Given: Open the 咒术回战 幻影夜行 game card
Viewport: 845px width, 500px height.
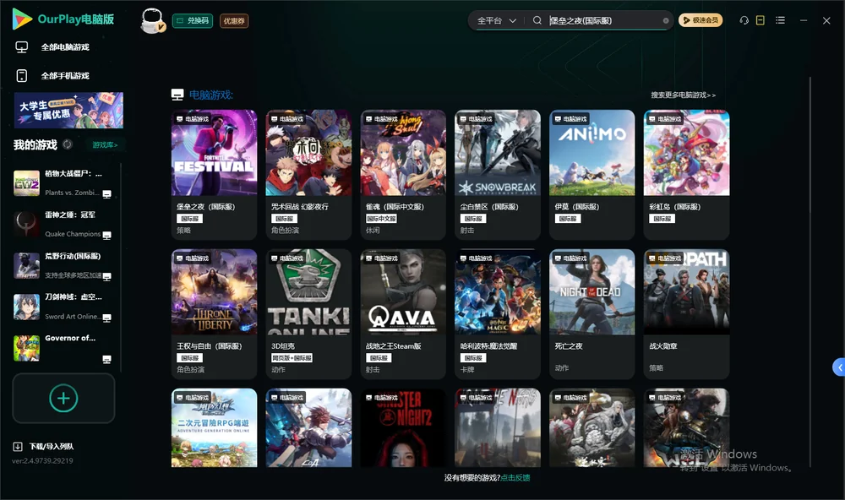Looking at the screenshot, I should 308,175.
